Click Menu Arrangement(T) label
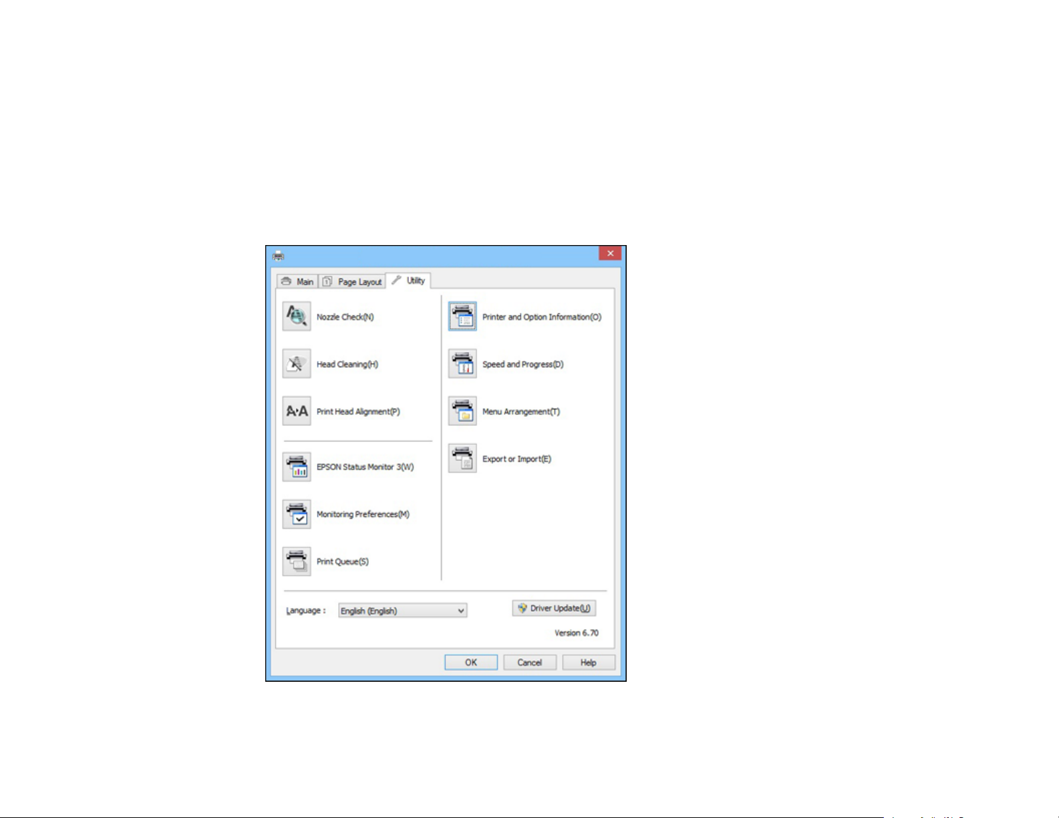1059x818 pixels. click(x=521, y=412)
